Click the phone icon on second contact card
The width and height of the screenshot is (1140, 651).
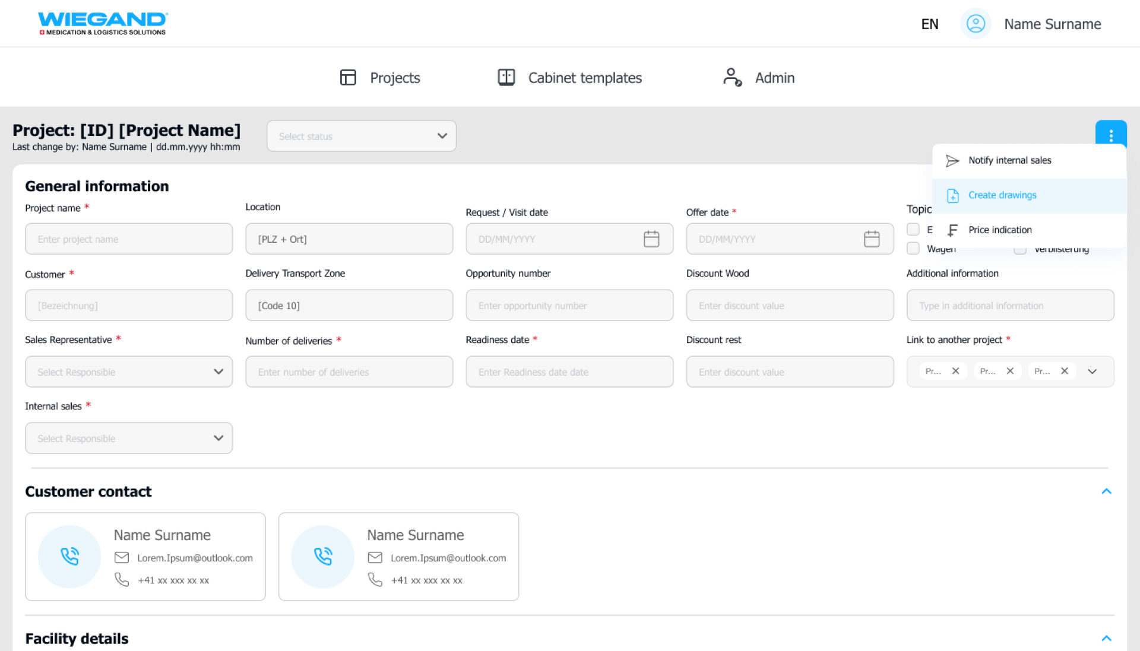click(x=322, y=556)
